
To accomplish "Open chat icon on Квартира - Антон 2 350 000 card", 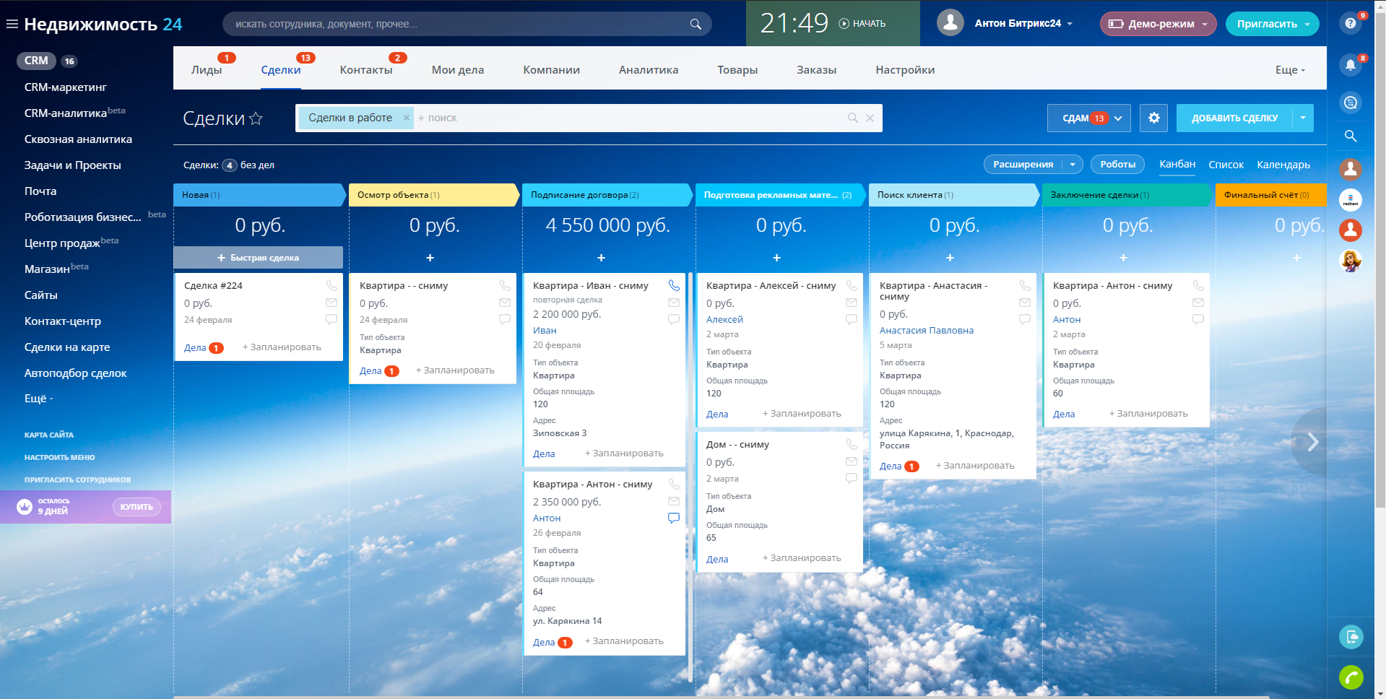I will point(674,518).
